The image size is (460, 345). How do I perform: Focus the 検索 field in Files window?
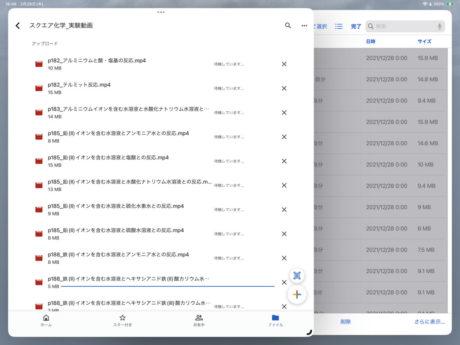pyautogui.click(x=405, y=26)
